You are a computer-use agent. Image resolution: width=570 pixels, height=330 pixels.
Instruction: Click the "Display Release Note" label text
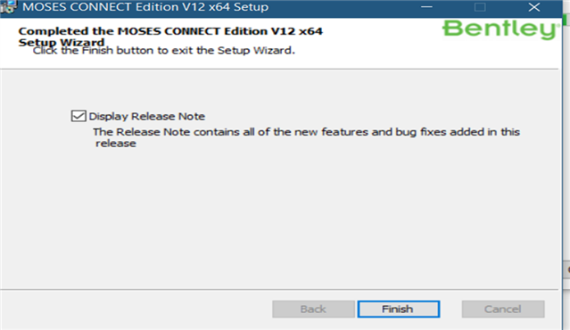point(147,116)
